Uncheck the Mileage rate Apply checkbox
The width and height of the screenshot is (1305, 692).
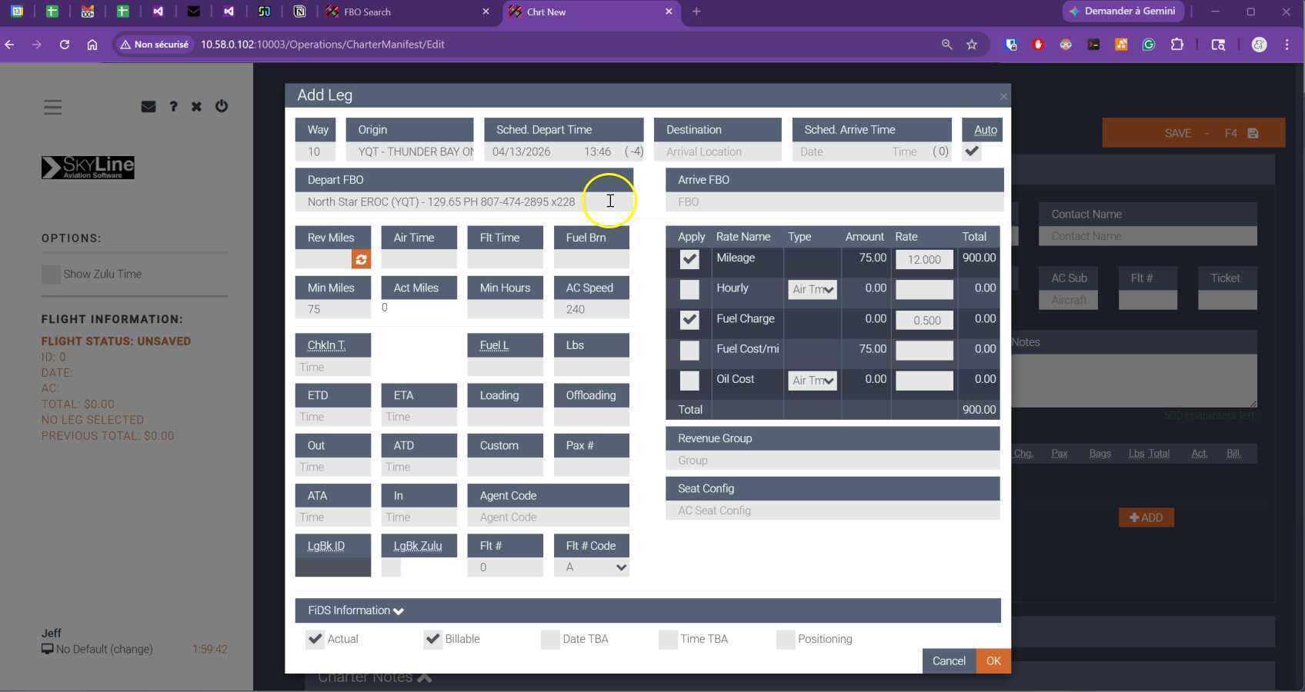(689, 259)
